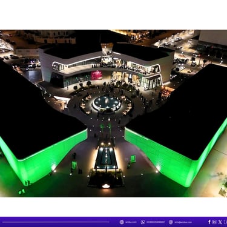Click the globe website icon in footer
This screenshot has width=227, height=227.
click(122, 222)
